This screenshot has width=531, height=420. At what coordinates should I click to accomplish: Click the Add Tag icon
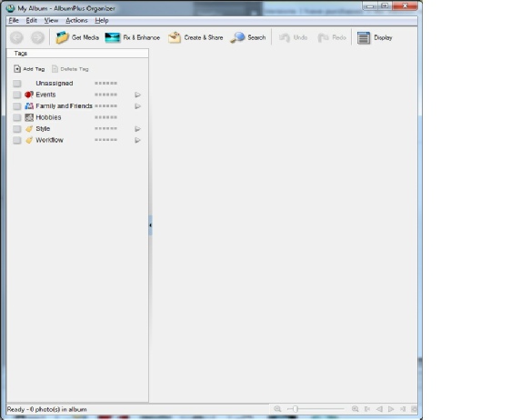point(17,69)
